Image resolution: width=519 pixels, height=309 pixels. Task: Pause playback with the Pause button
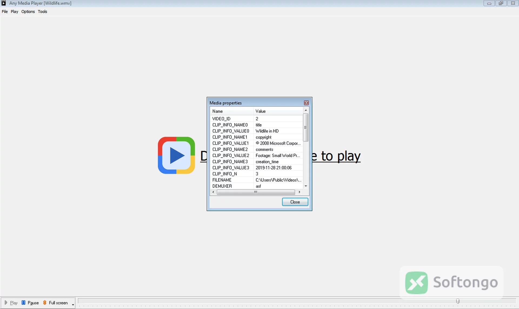click(30, 303)
